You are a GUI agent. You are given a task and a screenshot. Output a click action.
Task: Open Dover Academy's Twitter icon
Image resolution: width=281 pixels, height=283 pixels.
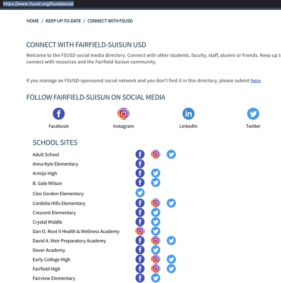[156, 250]
